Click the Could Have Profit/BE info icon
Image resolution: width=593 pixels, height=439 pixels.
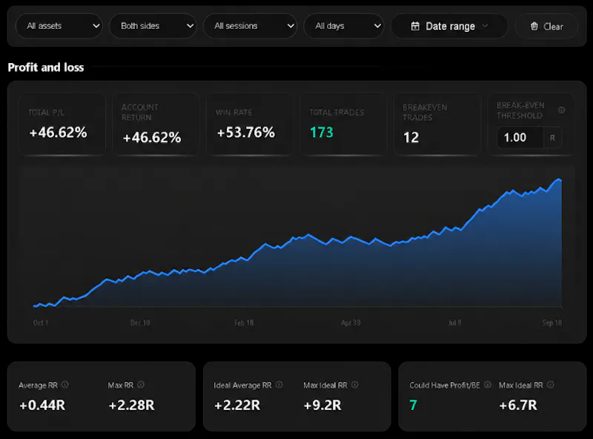click(x=488, y=385)
